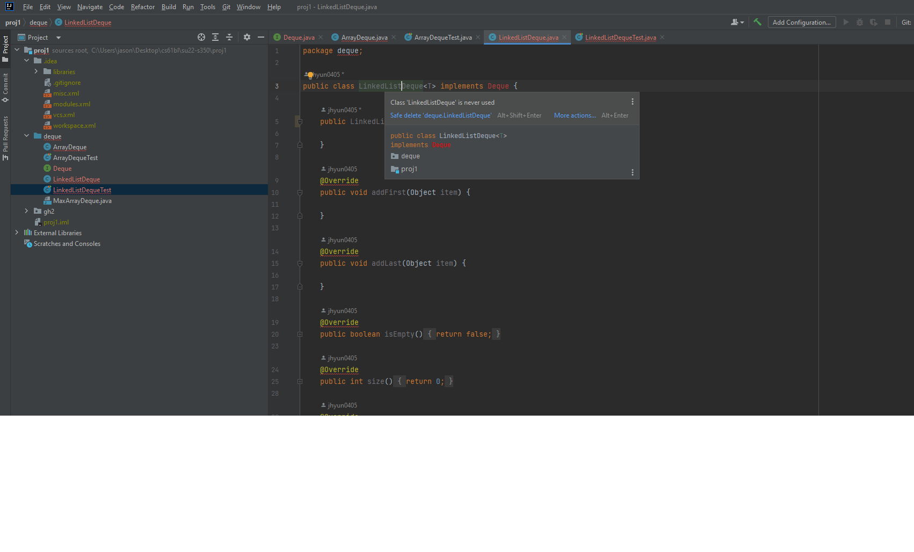
Task: Toggle the Commit tool window
Action: point(5,87)
